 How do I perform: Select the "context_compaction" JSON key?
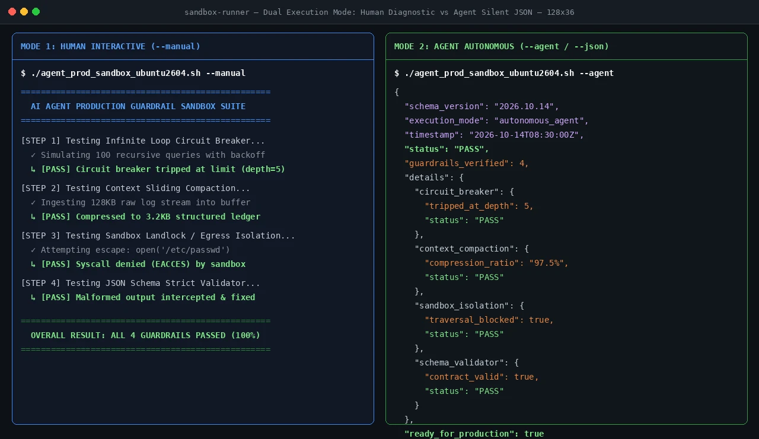coord(472,249)
